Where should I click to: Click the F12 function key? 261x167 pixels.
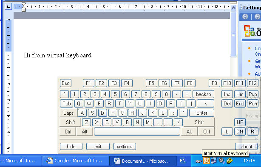pyautogui.click(x=252, y=83)
